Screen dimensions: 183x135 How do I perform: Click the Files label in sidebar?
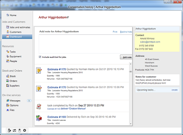click(12, 110)
